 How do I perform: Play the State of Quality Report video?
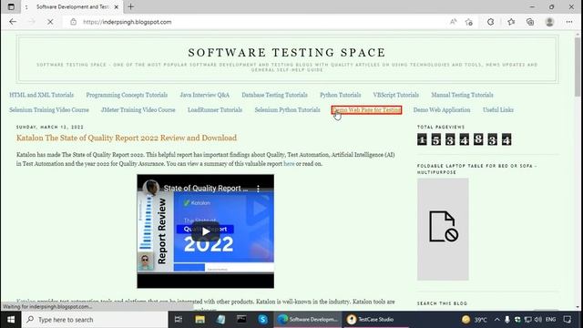pyautogui.click(x=206, y=231)
